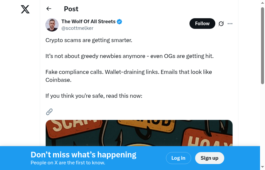265x170 pixels.
Task: Click the blue verified badge
Action: tap(120, 22)
